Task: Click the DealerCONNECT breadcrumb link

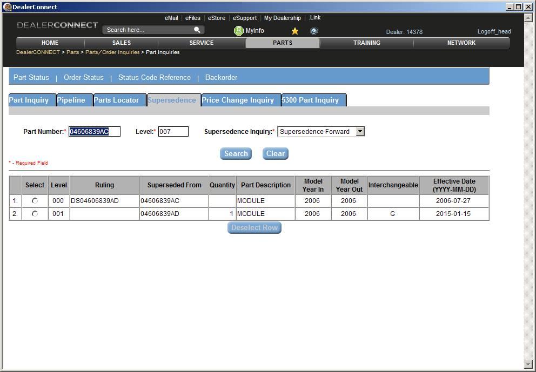Action: pos(38,52)
